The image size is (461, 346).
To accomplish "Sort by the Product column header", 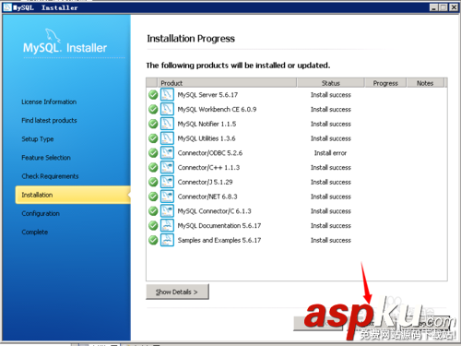I will coord(227,83).
